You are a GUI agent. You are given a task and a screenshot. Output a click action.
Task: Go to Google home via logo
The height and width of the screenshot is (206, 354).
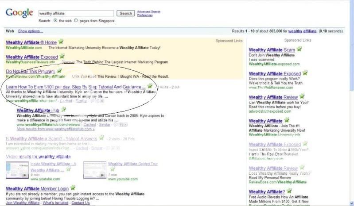point(19,13)
